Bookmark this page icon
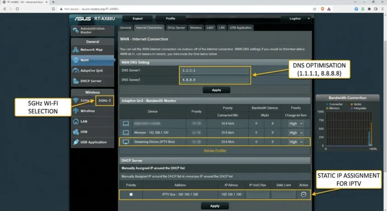This screenshot has height=211, width=387. [53, 9]
